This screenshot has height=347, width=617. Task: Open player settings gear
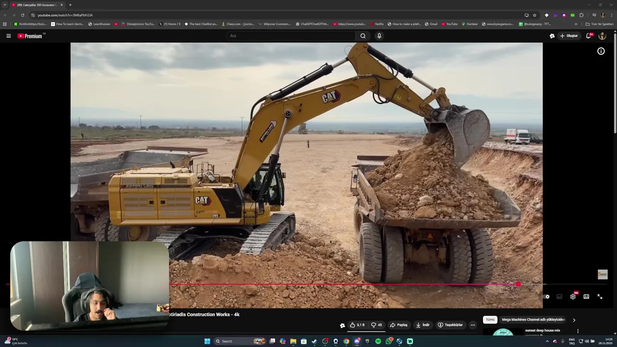(573, 297)
